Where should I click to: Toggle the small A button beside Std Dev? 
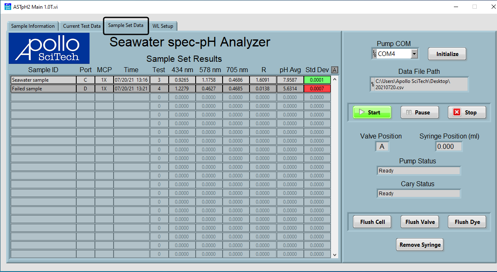coord(335,70)
